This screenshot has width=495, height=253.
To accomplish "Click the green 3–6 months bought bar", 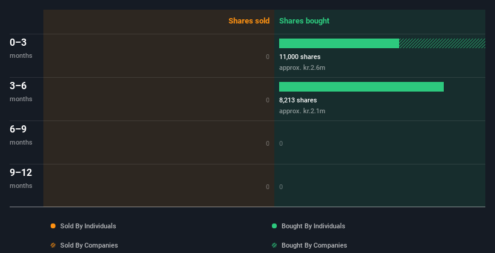I will tap(362, 87).
